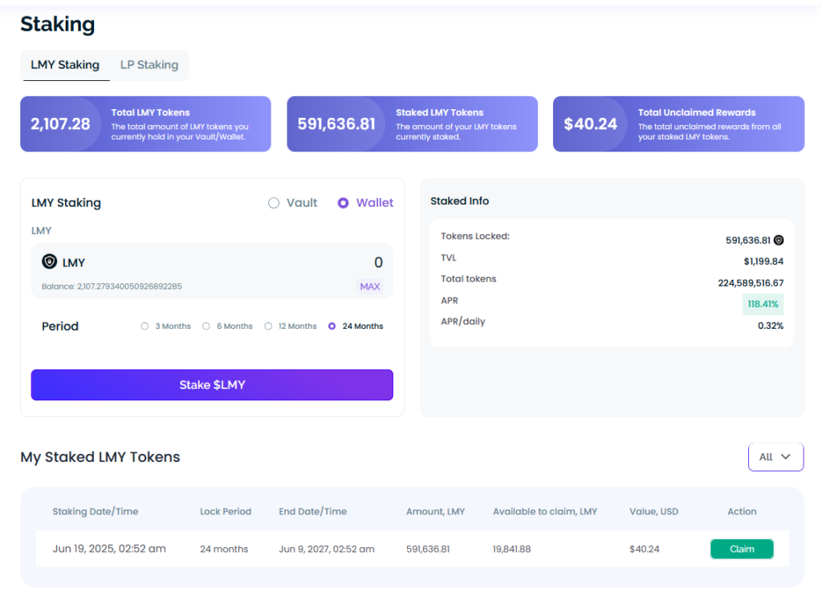The height and width of the screenshot is (592, 822).
Task: Click the Staked LMY Tokens card
Action: pos(412,124)
